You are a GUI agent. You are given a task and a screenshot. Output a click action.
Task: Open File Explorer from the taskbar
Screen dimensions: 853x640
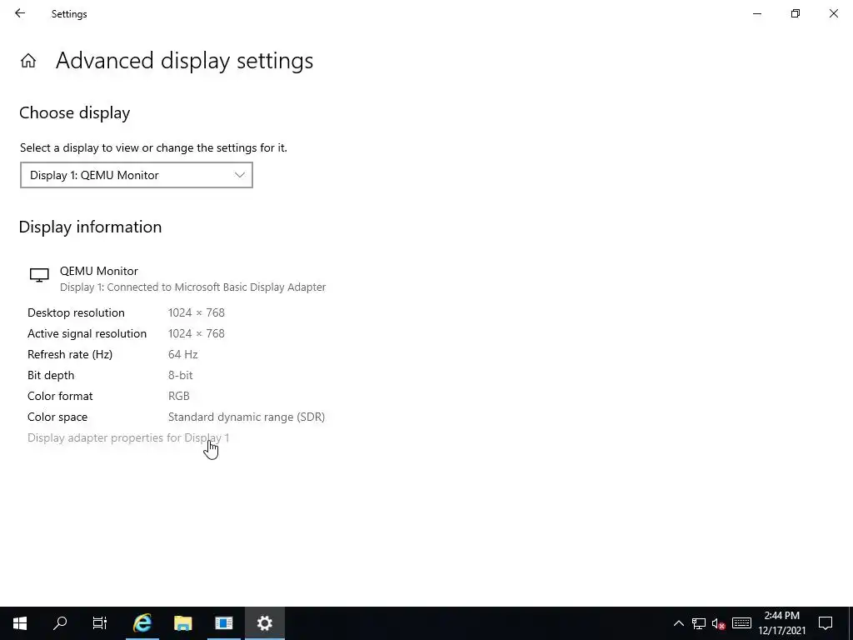(182, 623)
